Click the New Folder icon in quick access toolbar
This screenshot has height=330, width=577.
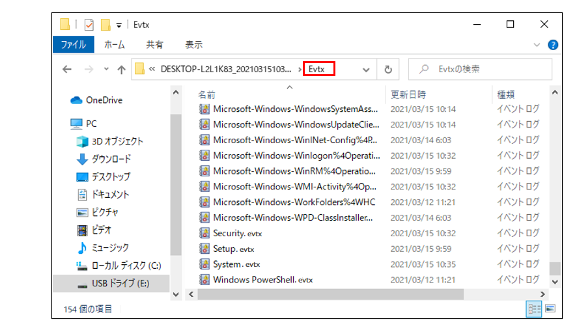coord(106,25)
